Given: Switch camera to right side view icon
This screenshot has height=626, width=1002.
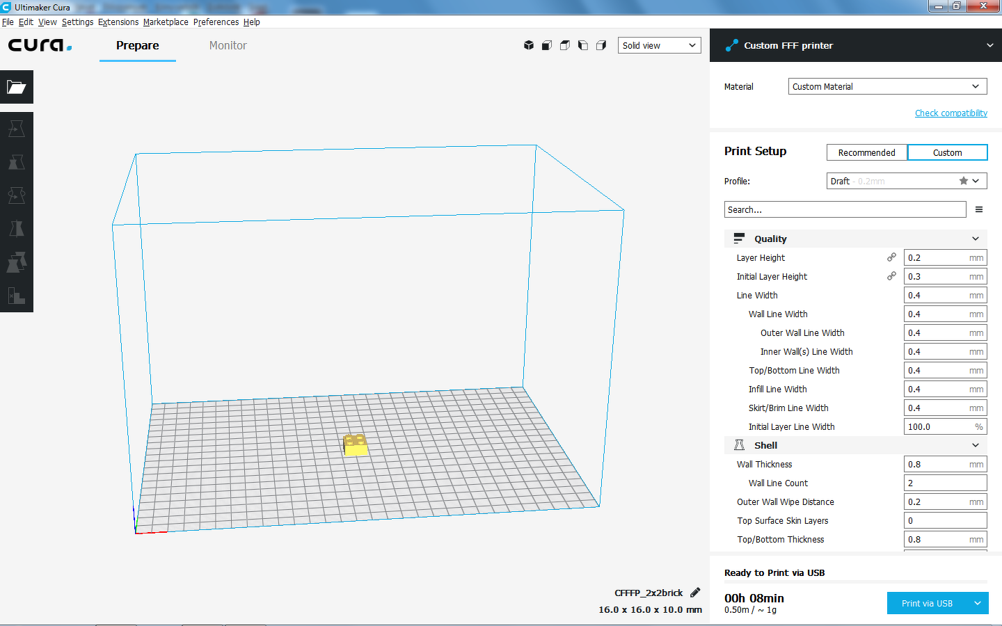Looking at the screenshot, I should pos(601,45).
